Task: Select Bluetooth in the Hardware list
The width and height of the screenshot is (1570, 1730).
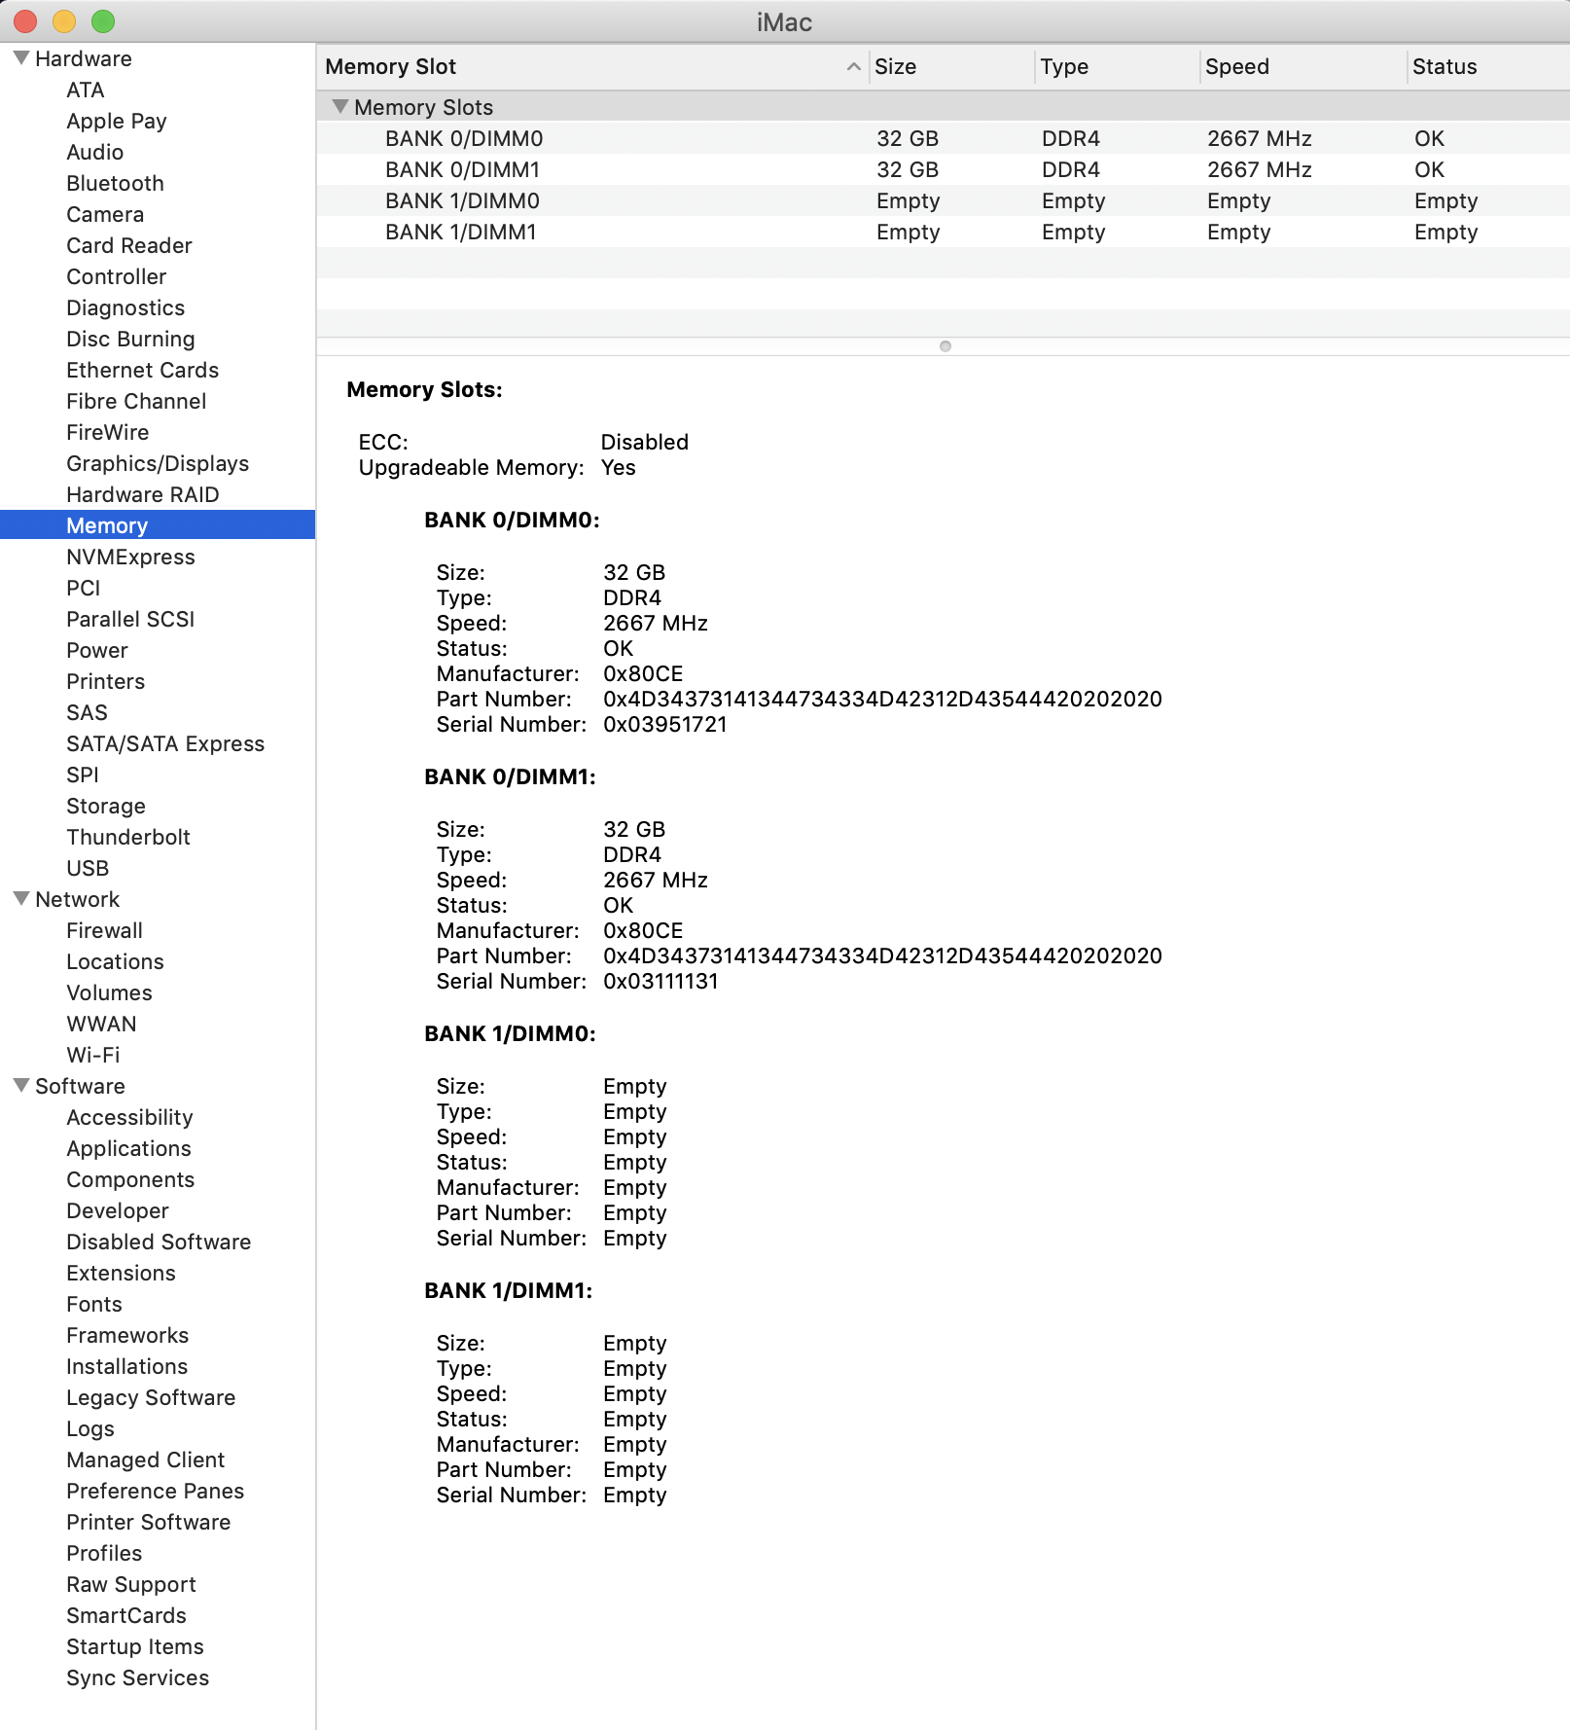Action: (x=115, y=183)
